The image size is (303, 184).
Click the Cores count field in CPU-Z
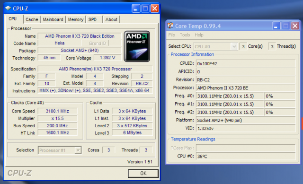(x=108, y=150)
